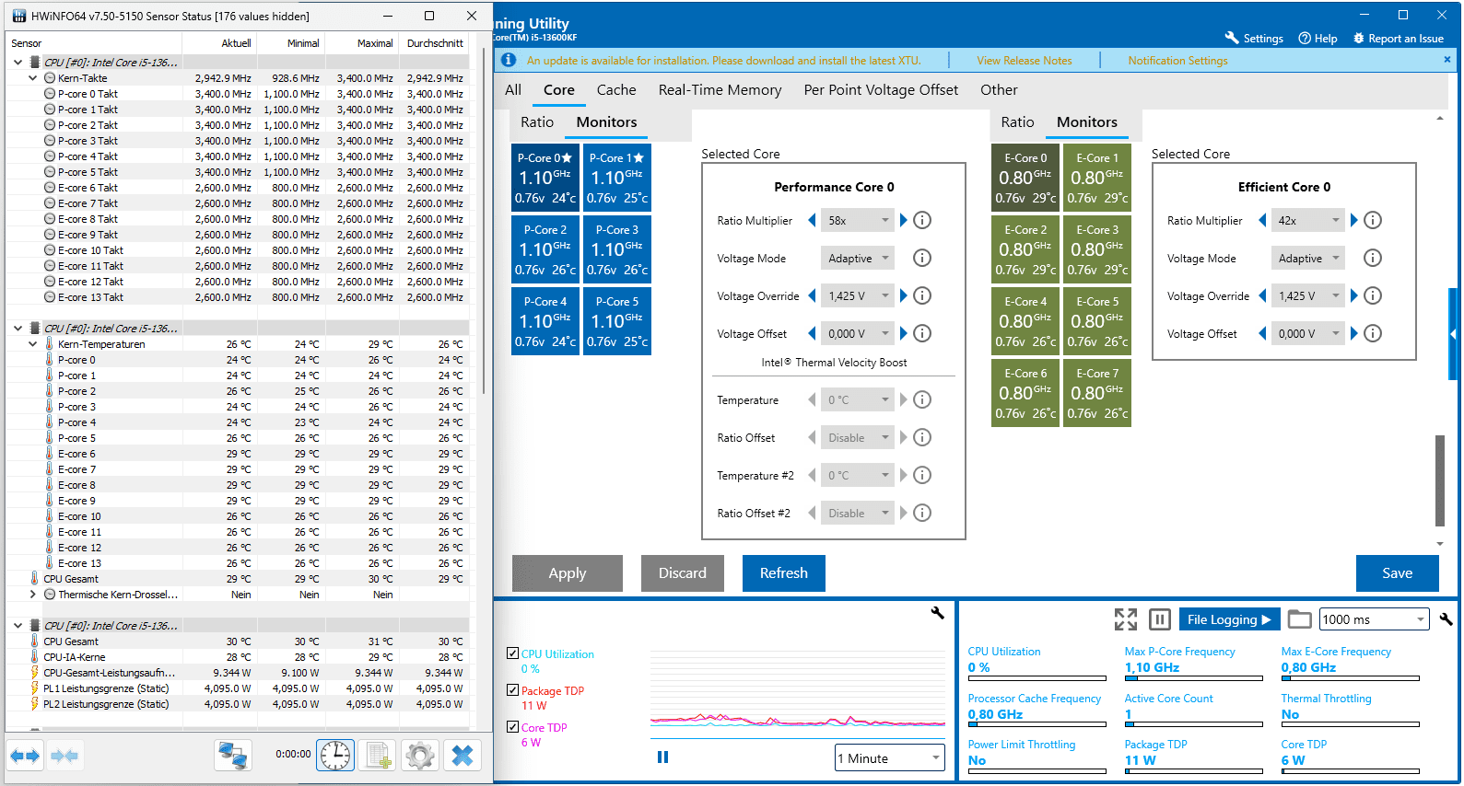Switch to the Cache tab
1464x786 pixels.
tap(616, 89)
